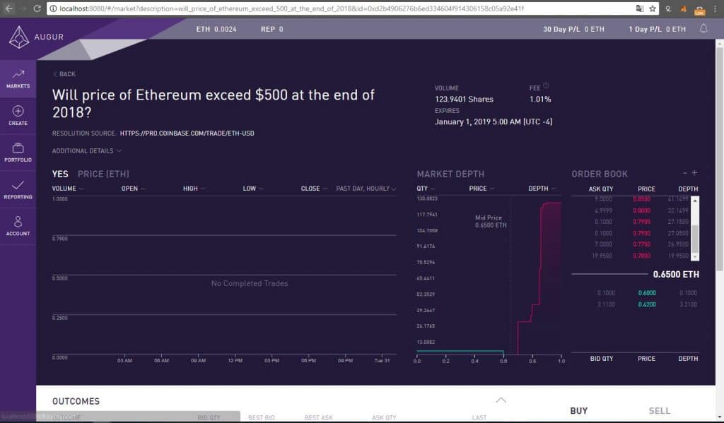View site information icon in address bar
The height and width of the screenshot is (423, 724).
point(53,8)
